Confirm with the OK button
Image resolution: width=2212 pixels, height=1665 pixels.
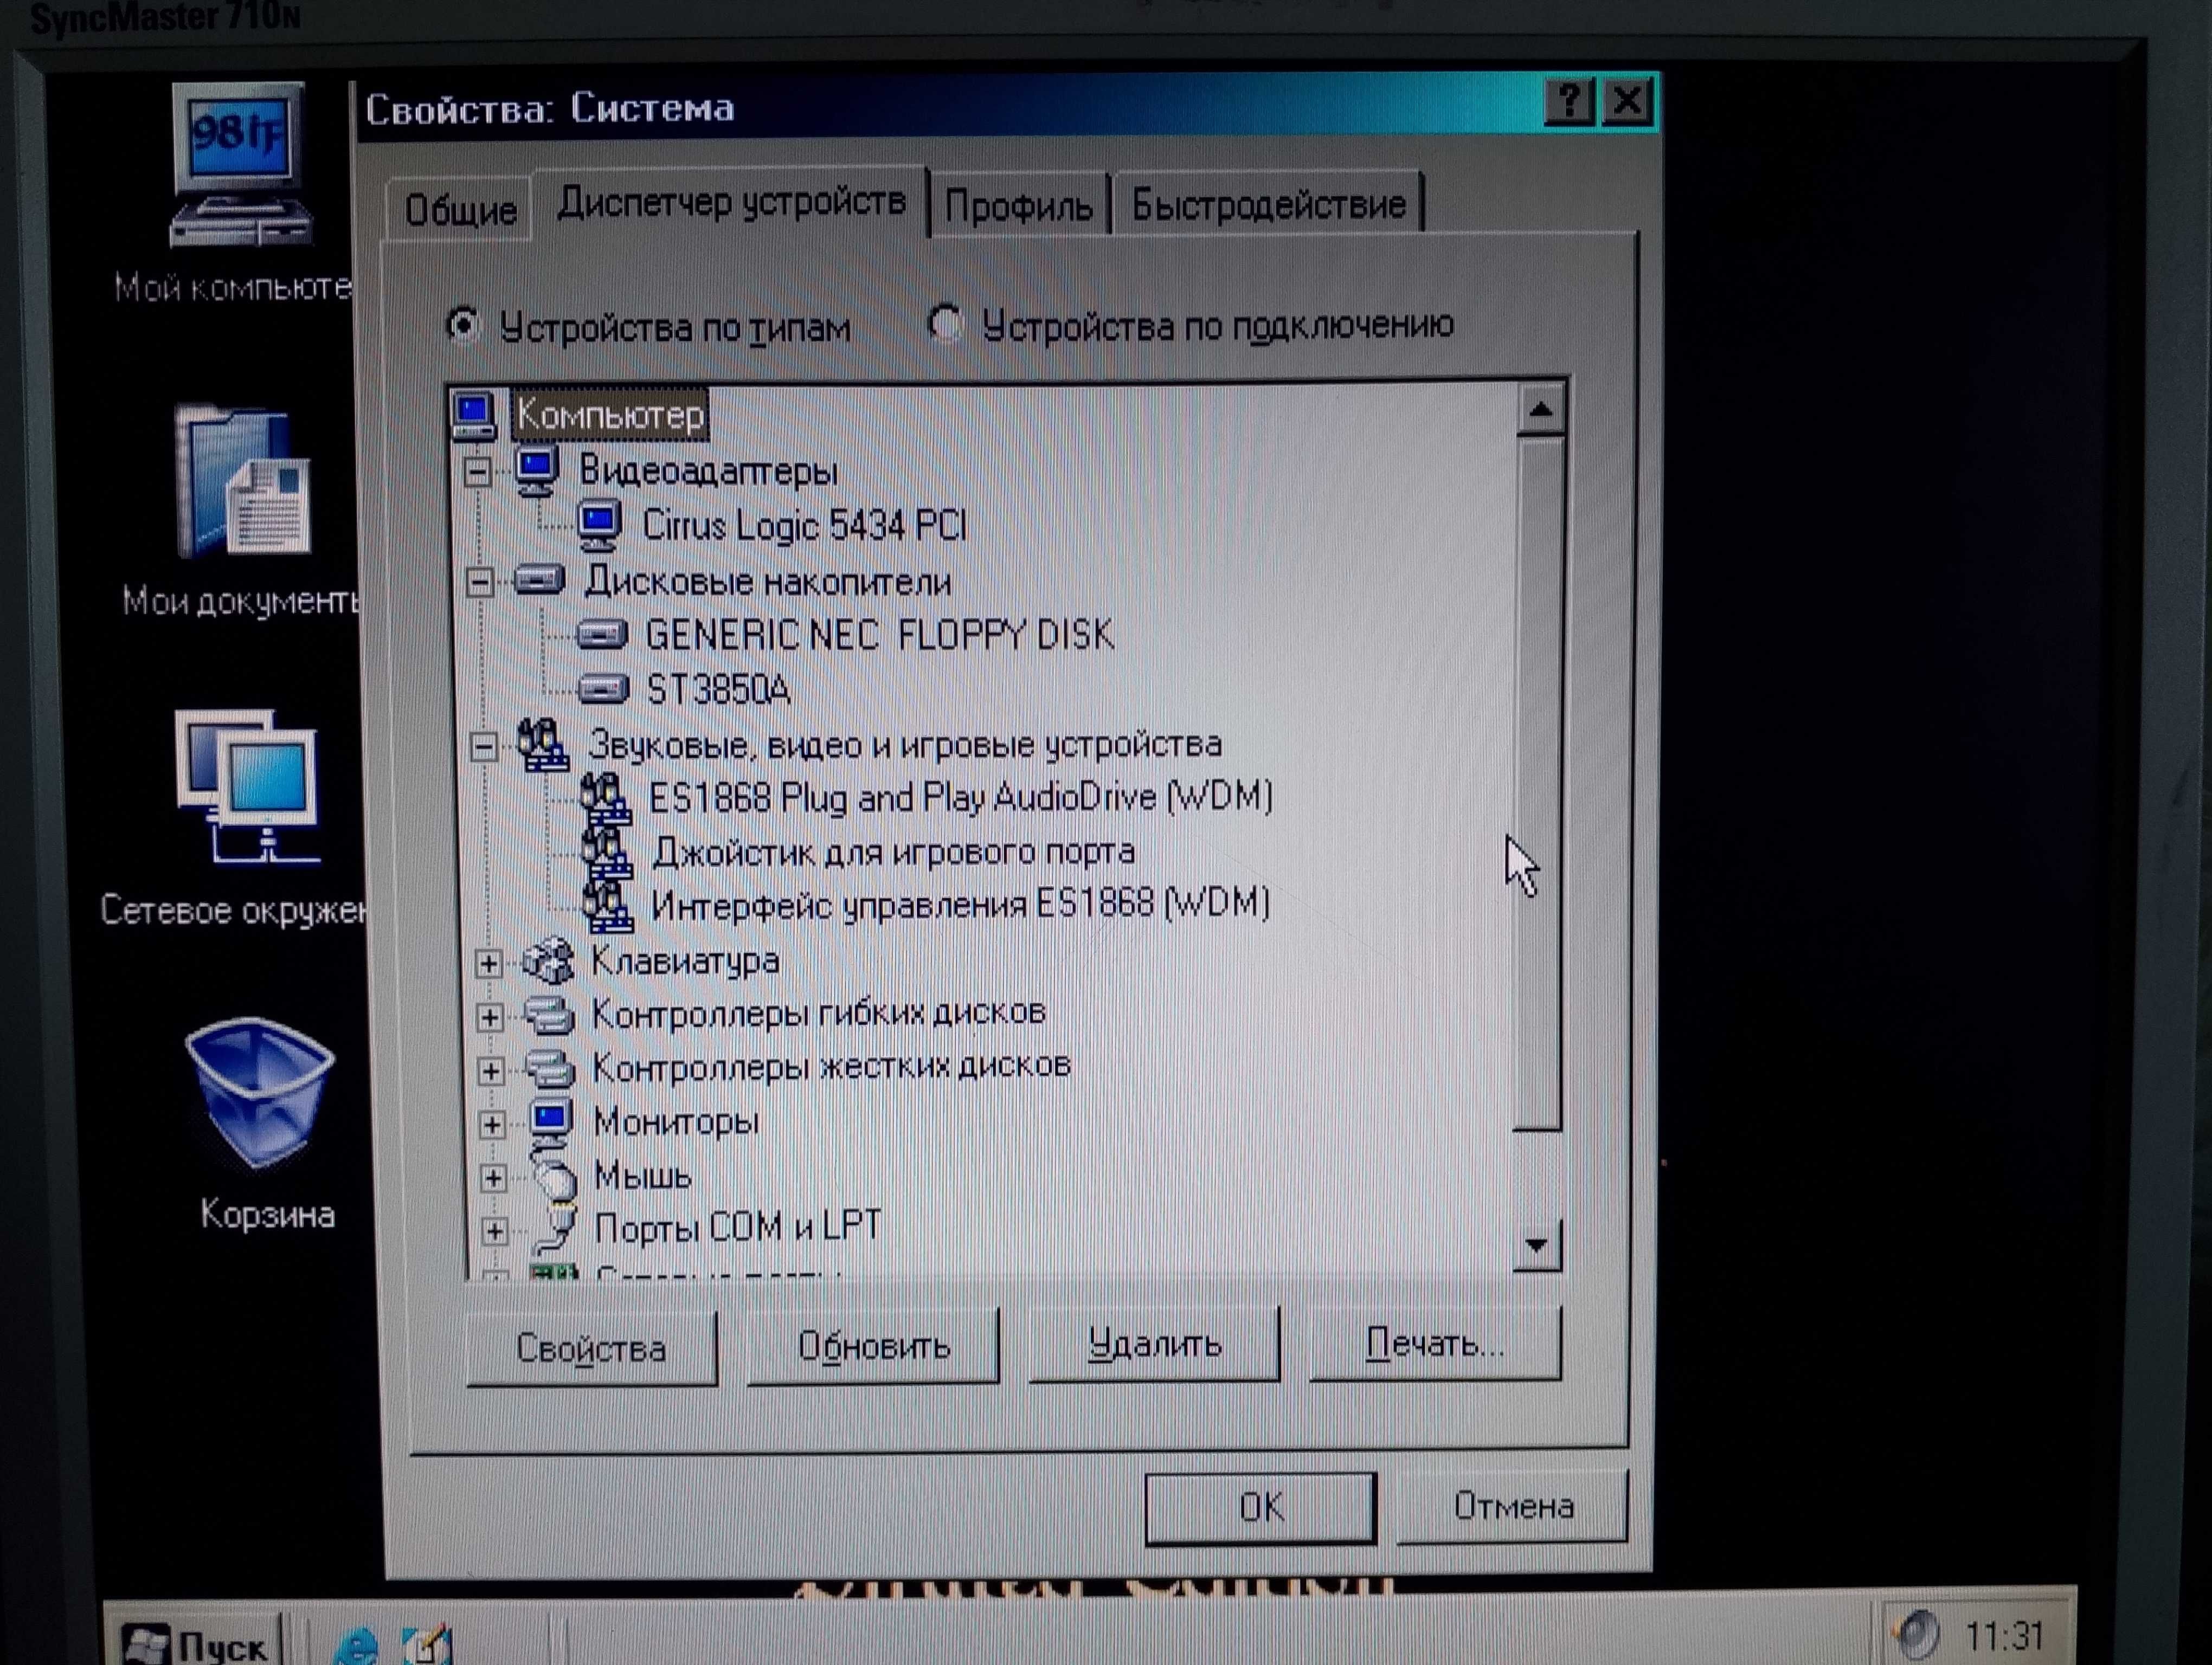(x=1260, y=1507)
